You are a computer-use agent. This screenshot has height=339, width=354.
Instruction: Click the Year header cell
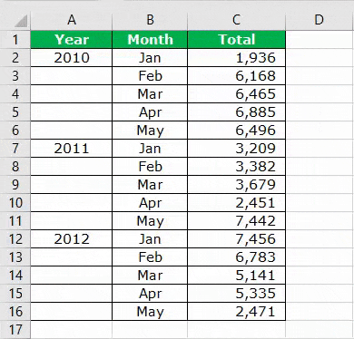pyautogui.click(x=72, y=40)
